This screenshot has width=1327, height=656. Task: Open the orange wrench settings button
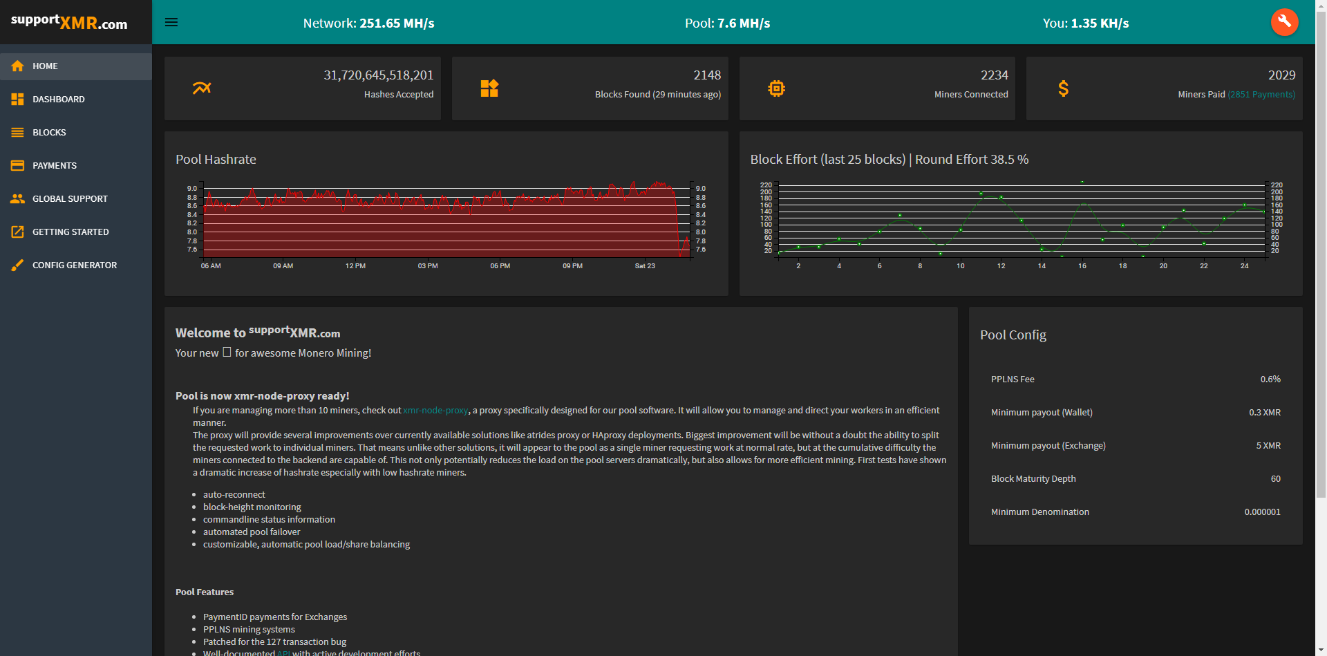pos(1284,22)
